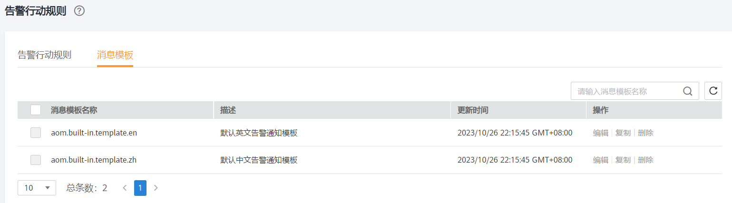The width and height of the screenshot is (732, 203).
Task: Click 复制 for aom.built-in.template.en
Action: click(623, 133)
